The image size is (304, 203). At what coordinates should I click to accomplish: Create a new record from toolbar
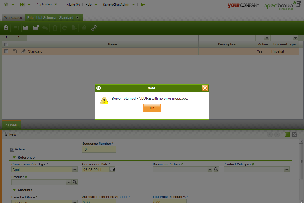[6, 28]
